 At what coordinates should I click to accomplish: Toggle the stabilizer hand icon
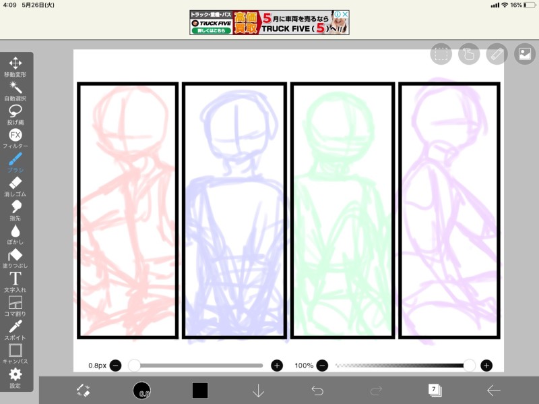pyautogui.click(x=469, y=54)
